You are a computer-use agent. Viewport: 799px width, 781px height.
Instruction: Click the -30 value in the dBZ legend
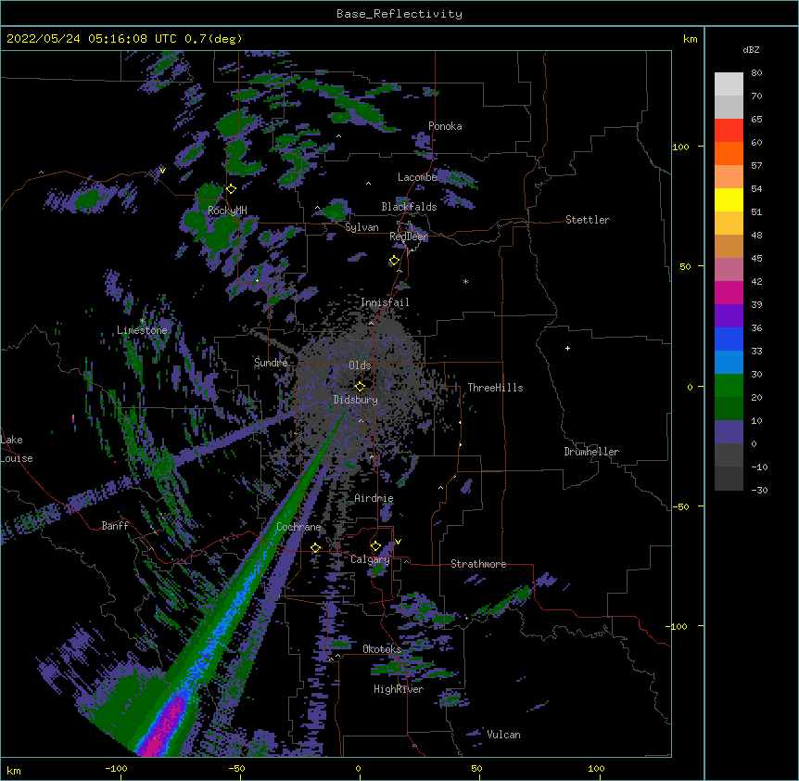(759, 490)
